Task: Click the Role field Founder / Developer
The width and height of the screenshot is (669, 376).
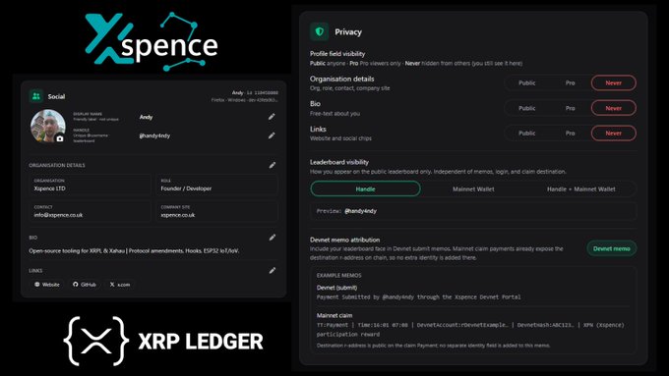Action: [216, 185]
